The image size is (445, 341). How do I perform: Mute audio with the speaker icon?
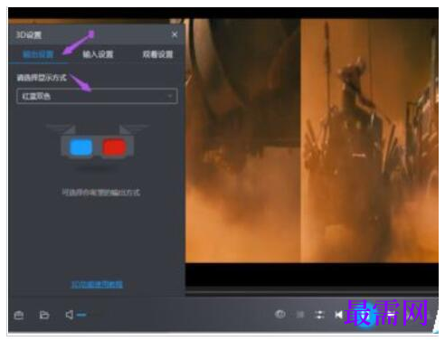[x=70, y=315]
